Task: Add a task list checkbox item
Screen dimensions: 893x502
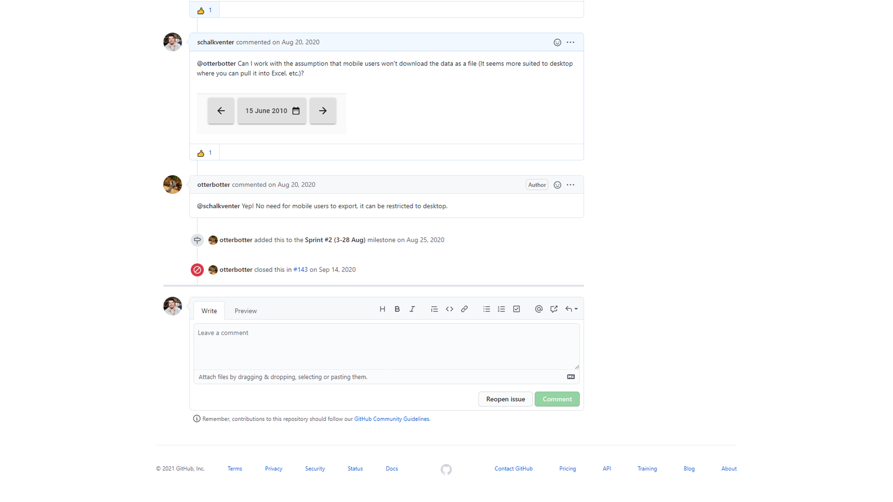Action: pyautogui.click(x=516, y=309)
